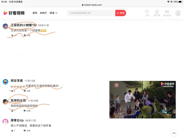Open avatar of 王俊凯的小螃蟹YM
This screenshot has height=138, width=184.
click(x=5, y=26)
